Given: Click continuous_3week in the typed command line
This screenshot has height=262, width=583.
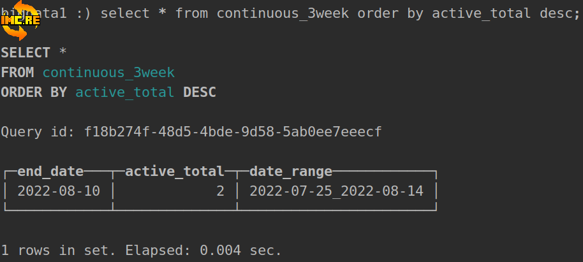Looking at the screenshot, I should [x=283, y=13].
